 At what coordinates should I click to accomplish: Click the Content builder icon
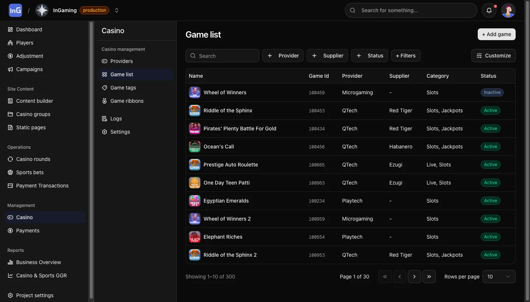[10, 101]
